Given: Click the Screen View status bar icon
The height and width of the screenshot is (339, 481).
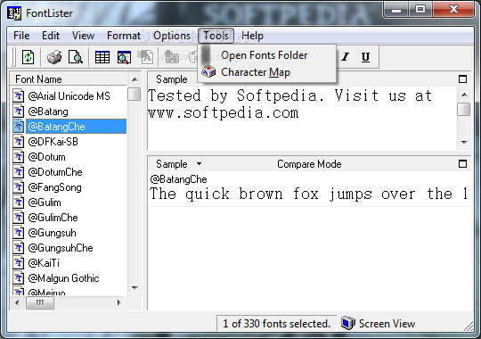Looking at the screenshot, I should pyautogui.click(x=348, y=323).
